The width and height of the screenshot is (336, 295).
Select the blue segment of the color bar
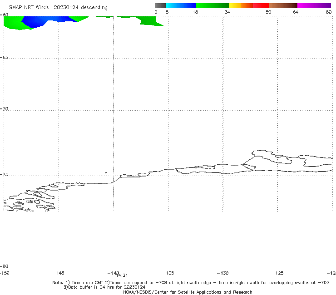tap(181, 5)
